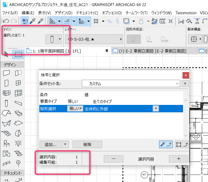
Task: Open the デザイン(D) menu
Action: [x=63, y=13]
